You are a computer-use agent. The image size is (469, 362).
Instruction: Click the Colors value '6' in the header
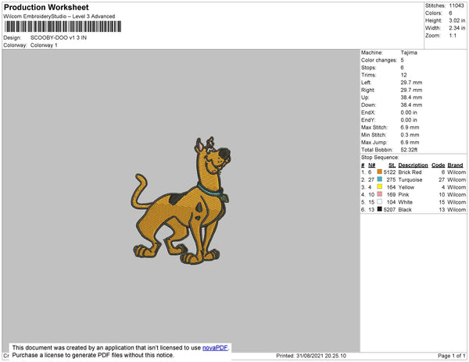(450, 13)
